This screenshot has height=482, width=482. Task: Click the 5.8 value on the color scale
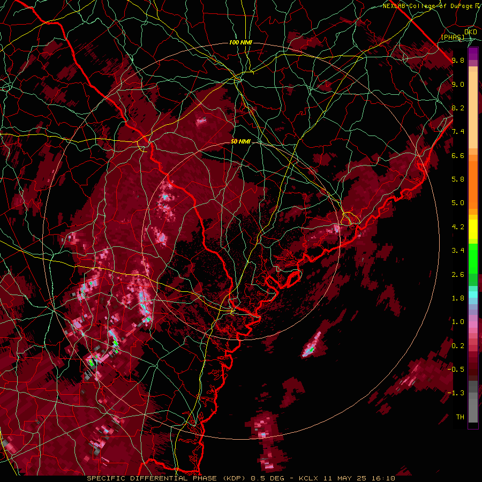[458, 179]
